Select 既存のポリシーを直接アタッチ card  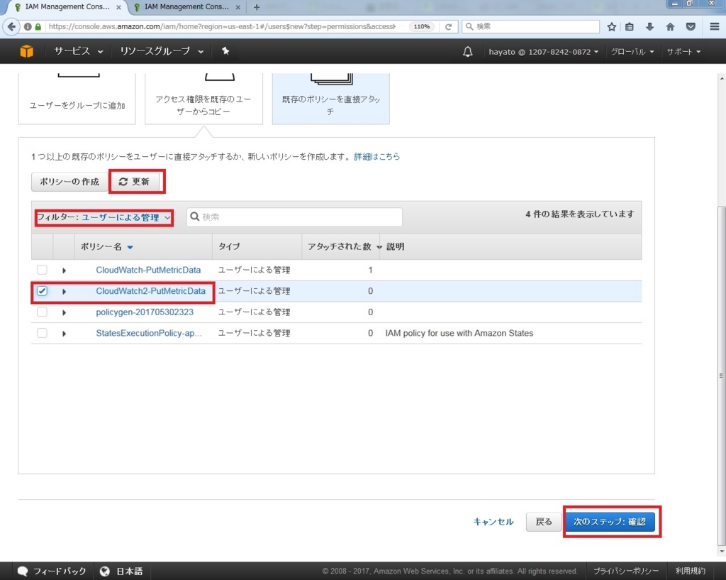click(330, 99)
